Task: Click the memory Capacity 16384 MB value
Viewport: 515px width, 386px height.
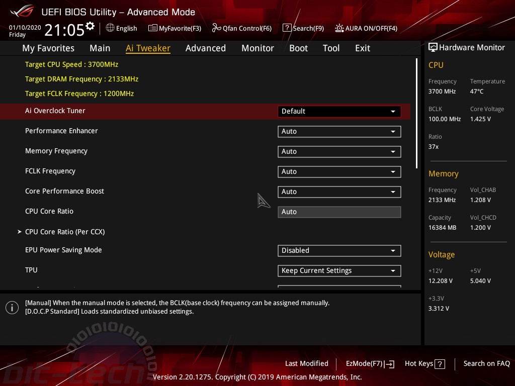Action: click(x=443, y=228)
